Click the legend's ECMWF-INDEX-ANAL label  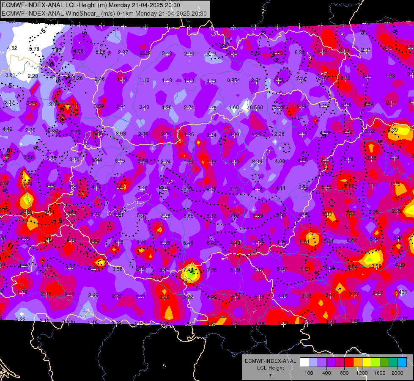tap(270, 361)
